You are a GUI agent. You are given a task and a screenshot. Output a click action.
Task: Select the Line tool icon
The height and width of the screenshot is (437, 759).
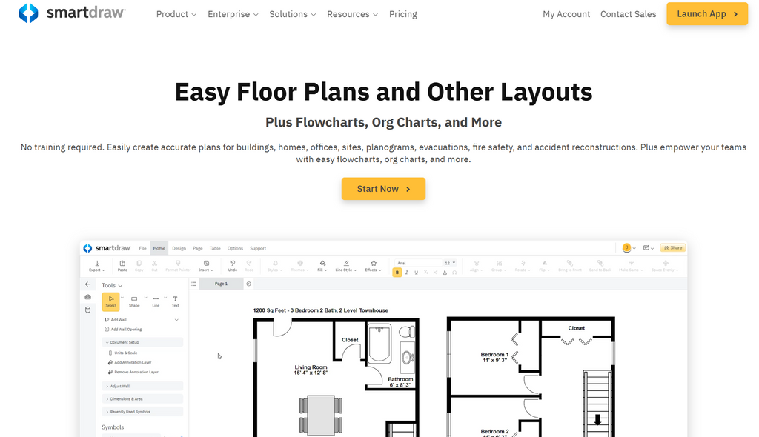pyautogui.click(x=156, y=301)
